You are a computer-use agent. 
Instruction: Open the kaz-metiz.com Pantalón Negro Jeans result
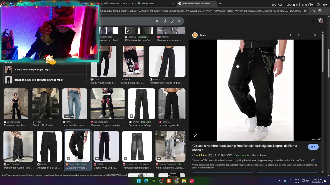pos(108,108)
